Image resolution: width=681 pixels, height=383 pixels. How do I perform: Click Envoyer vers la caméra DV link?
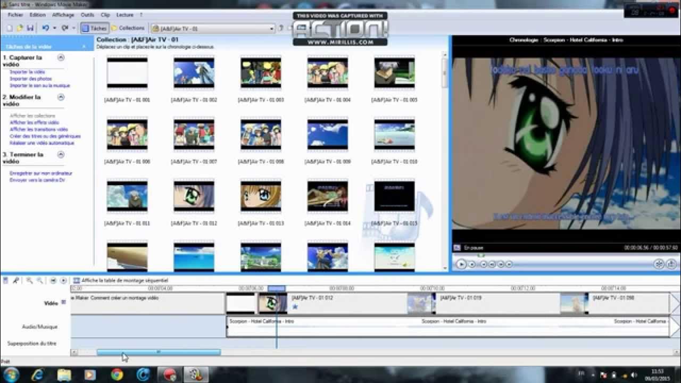37,180
